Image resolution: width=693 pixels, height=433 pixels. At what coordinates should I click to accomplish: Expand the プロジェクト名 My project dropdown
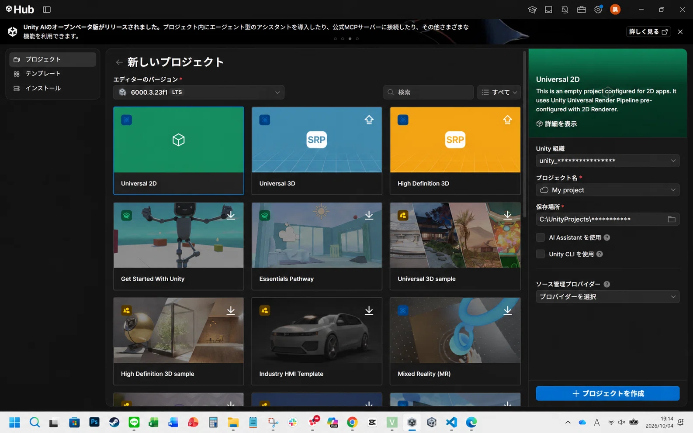point(607,190)
